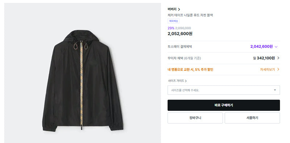Click the size dropdown triangle arrow
Viewport: 290px width, 143px height.
point(275,90)
